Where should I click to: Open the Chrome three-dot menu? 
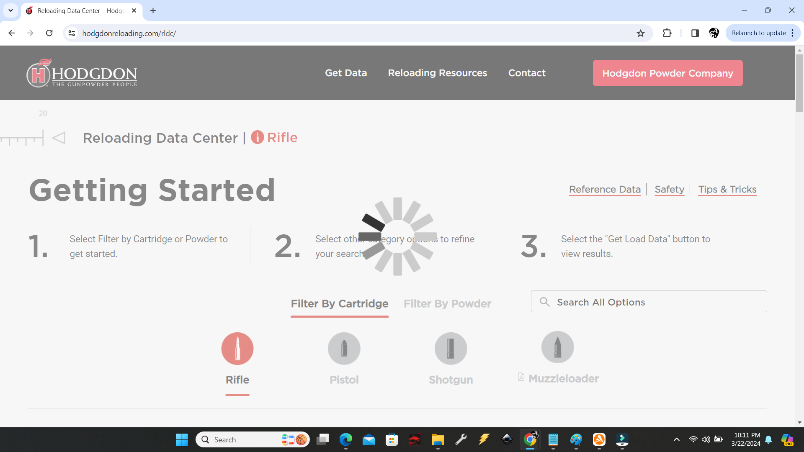tap(793, 33)
